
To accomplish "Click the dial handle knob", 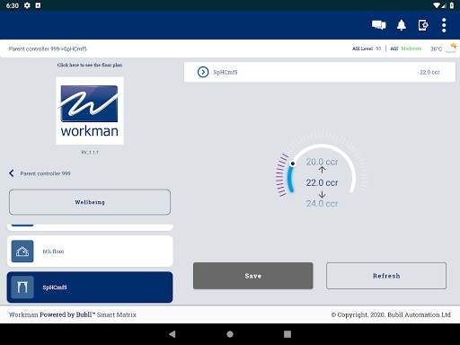I will [x=293, y=164].
